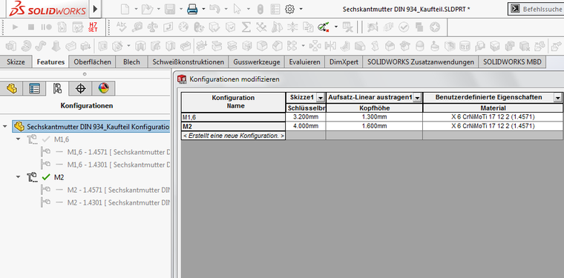Screen dimensions: 564x278
Task: Click the Lofted Boss feature icon
Action: coord(56,46)
